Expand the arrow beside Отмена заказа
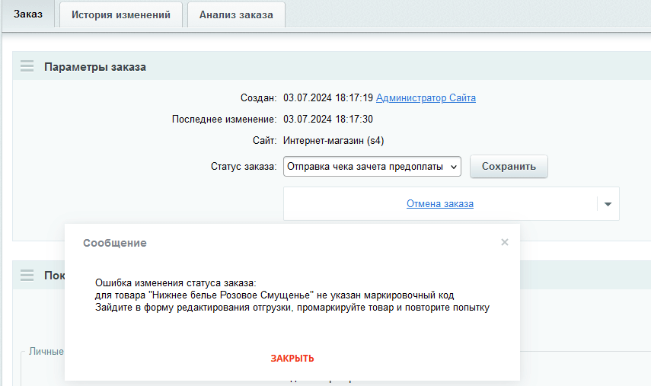The height and width of the screenshot is (386, 651). coord(608,204)
